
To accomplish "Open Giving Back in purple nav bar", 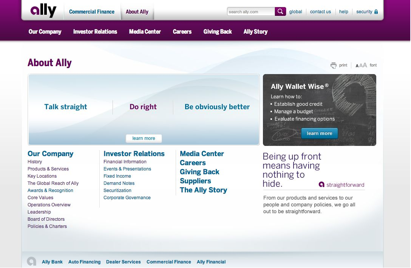I will 218,32.
